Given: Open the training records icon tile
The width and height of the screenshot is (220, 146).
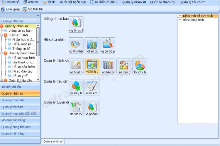Looking at the screenshot, I should click(x=124, y=66).
